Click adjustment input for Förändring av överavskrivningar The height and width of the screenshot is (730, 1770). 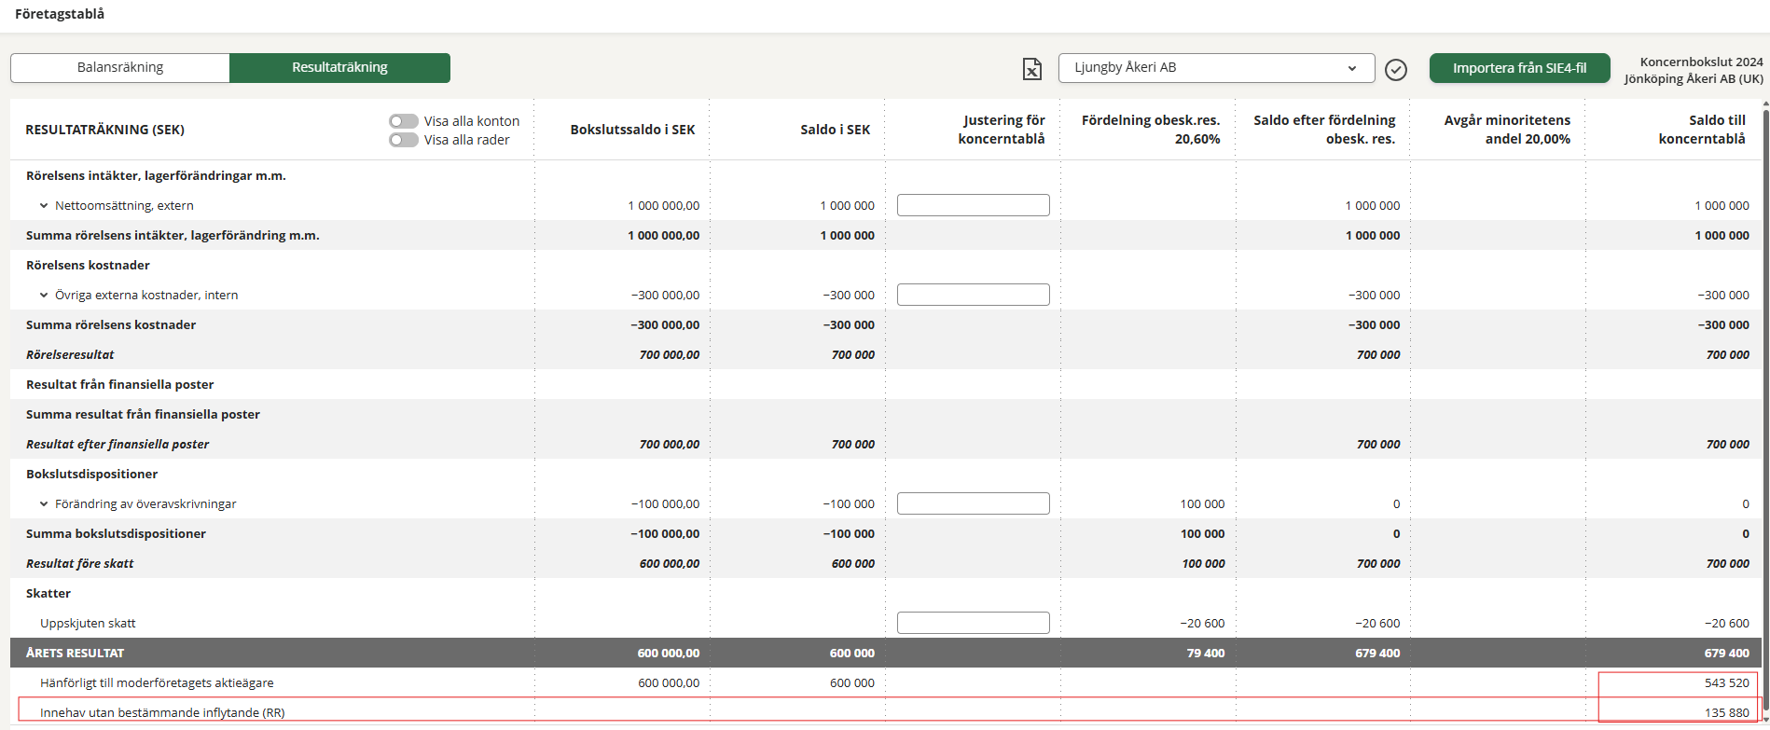(973, 503)
